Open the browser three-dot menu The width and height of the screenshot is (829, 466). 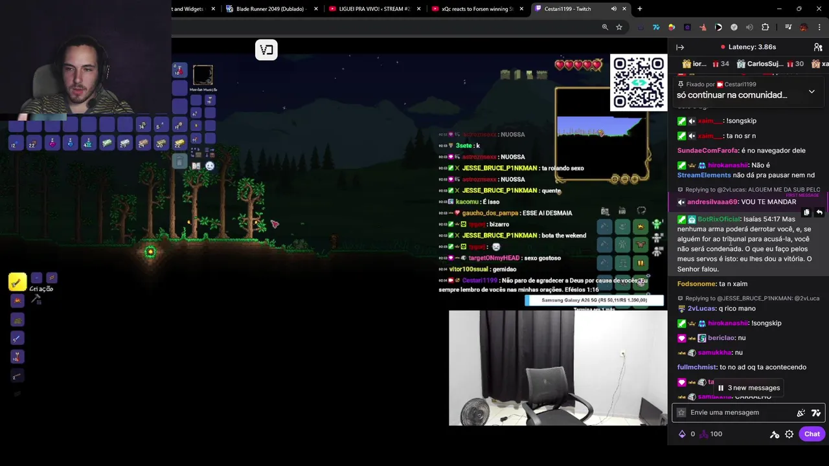819,27
